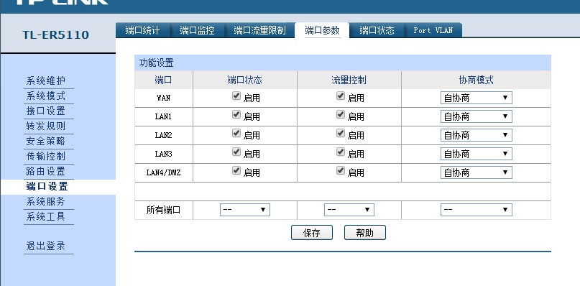The height and width of the screenshot is (286, 580).
Task: Click the WAN port row label
Action: (163, 98)
